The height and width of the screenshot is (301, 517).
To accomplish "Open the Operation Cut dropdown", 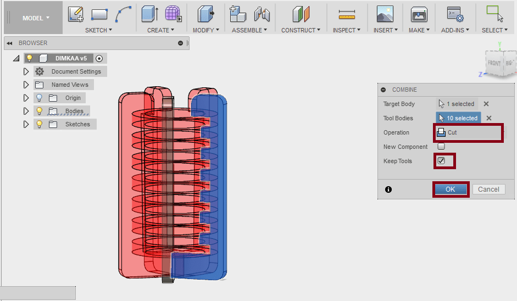I will tap(469, 132).
